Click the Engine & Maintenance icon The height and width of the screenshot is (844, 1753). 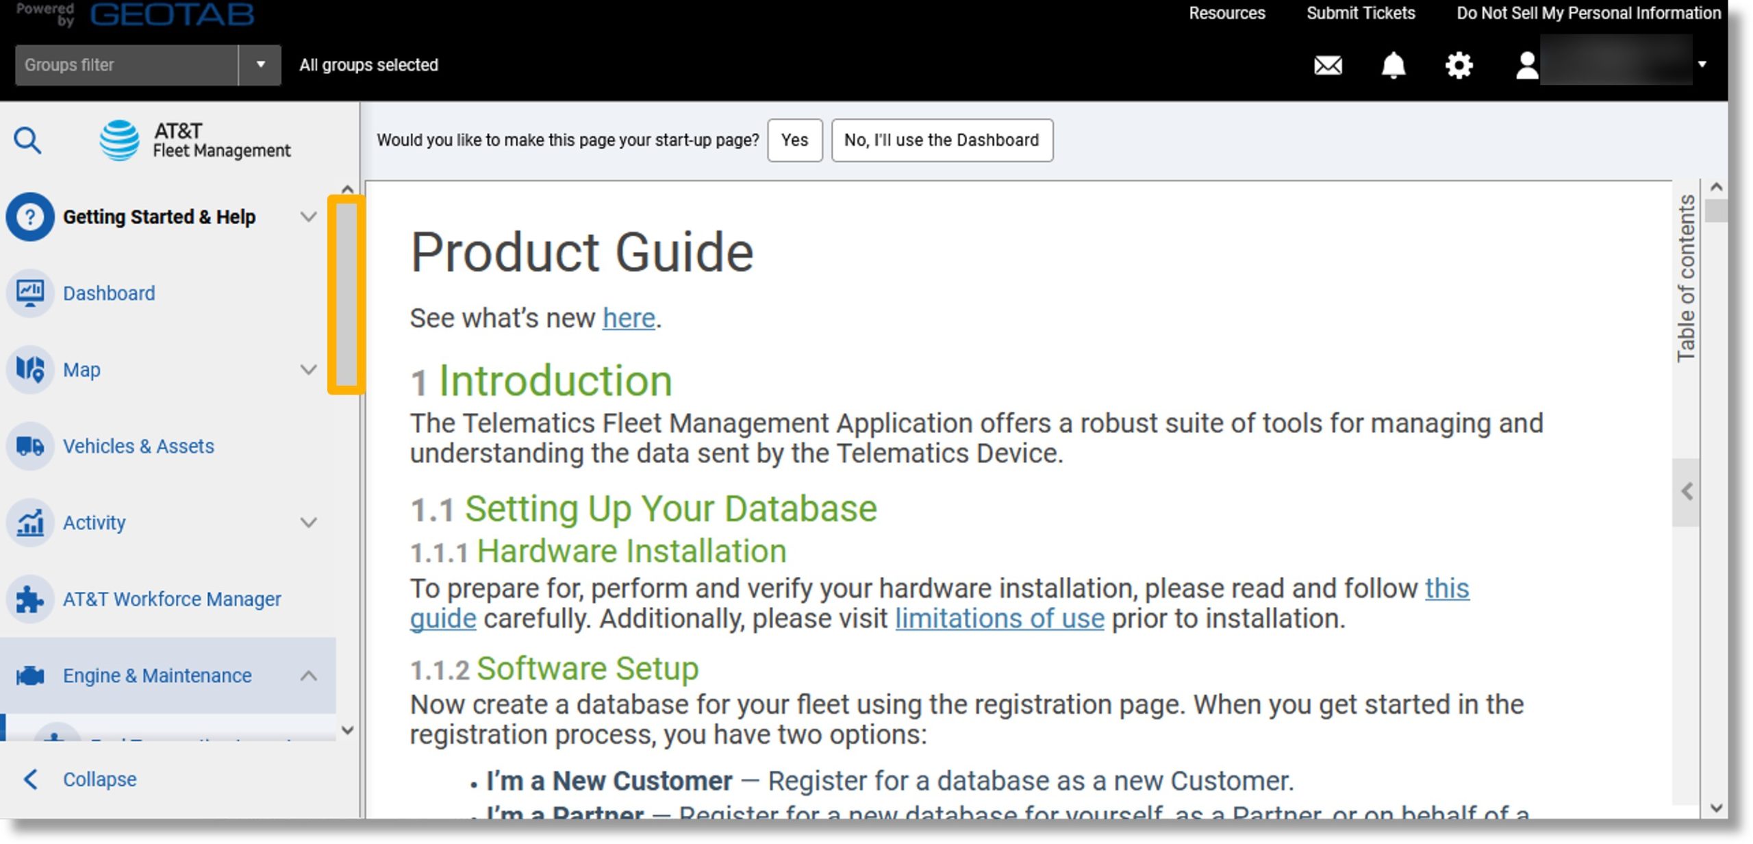pos(30,674)
